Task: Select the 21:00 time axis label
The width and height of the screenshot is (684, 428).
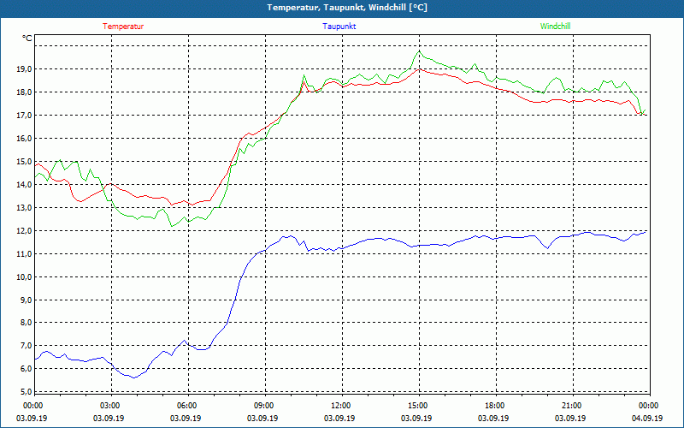Action: pos(571,406)
